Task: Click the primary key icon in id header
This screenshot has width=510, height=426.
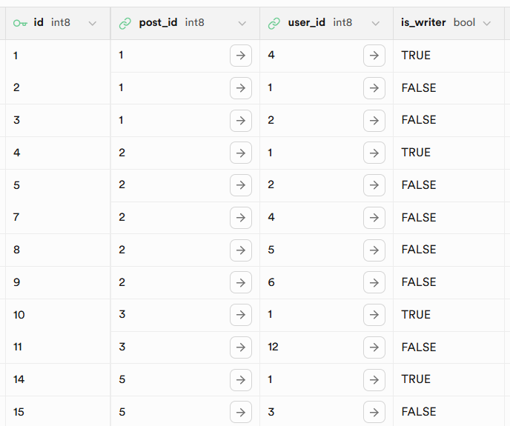Action: 20,23
